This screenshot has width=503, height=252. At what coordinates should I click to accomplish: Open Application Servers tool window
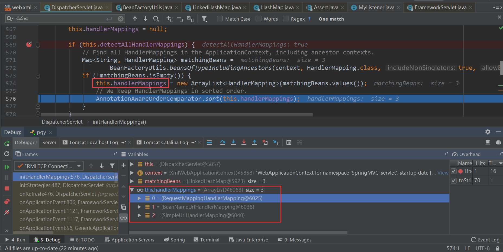(x=130, y=240)
